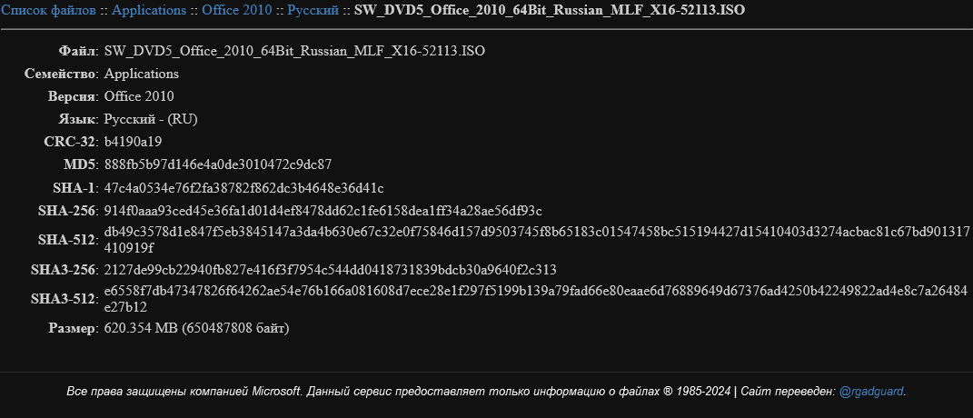Click the Язык value Русский - (RU)

151,119
